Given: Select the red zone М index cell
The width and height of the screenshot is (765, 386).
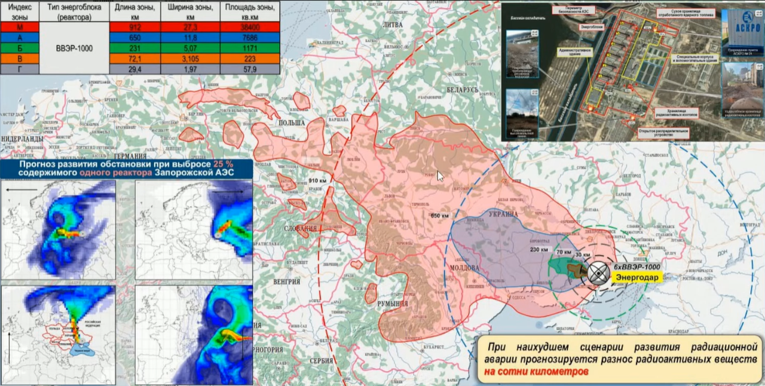Looking at the screenshot, I should pyautogui.click(x=19, y=27).
